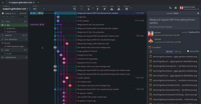
Task: Open the hamburger menu icon
Action: pyautogui.click(x=176, y=8)
